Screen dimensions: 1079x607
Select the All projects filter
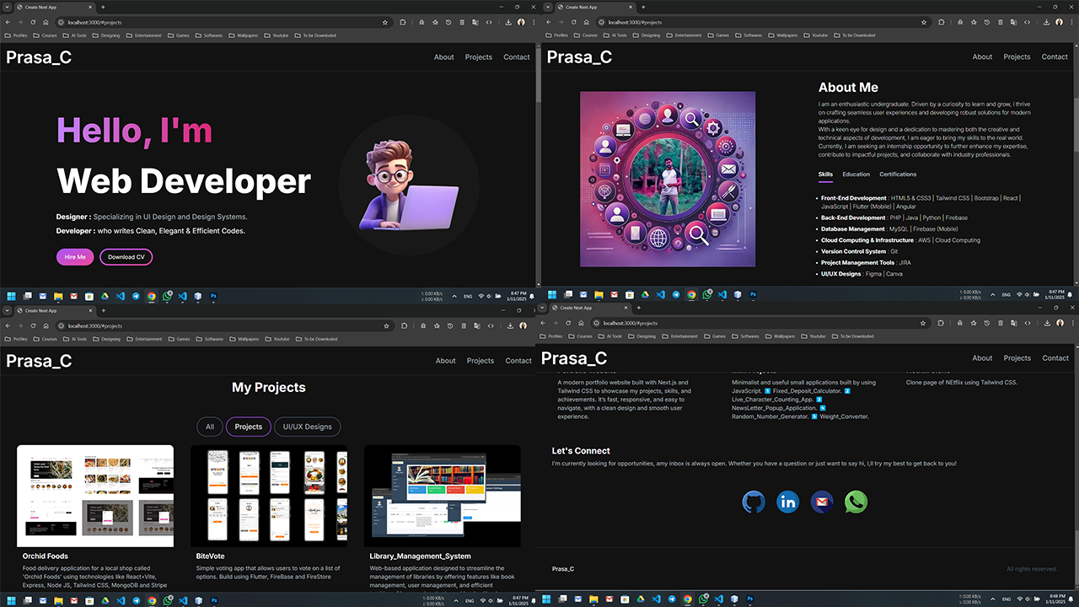coord(209,427)
